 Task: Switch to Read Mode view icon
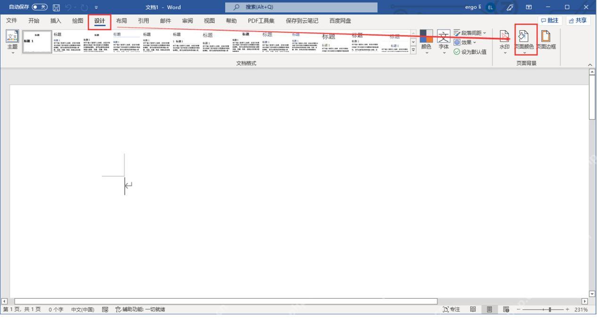(x=473, y=310)
